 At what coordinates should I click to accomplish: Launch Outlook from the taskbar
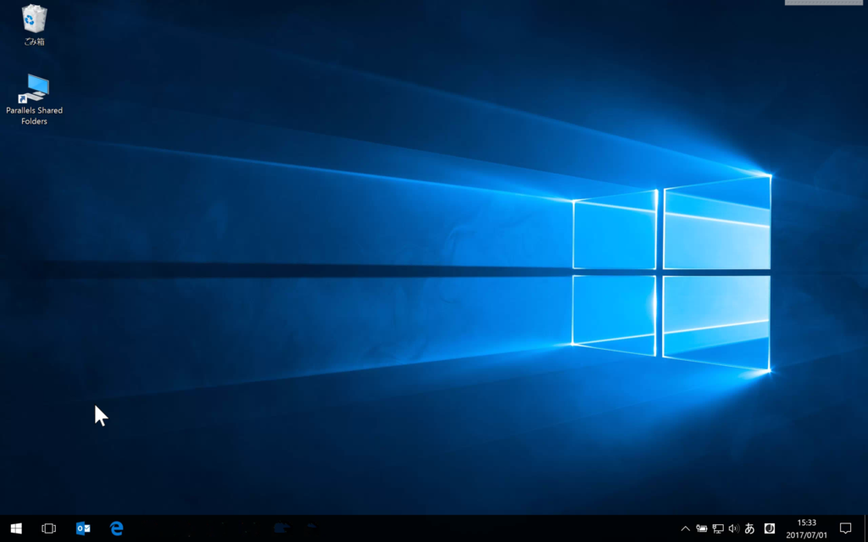[83, 528]
